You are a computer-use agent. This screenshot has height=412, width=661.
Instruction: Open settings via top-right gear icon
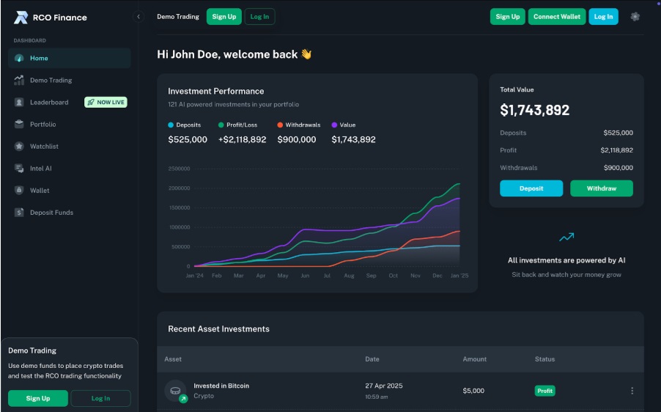[635, 17]
